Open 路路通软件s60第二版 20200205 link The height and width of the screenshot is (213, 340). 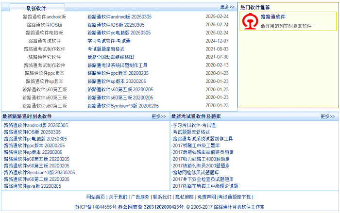click(36, 179)
